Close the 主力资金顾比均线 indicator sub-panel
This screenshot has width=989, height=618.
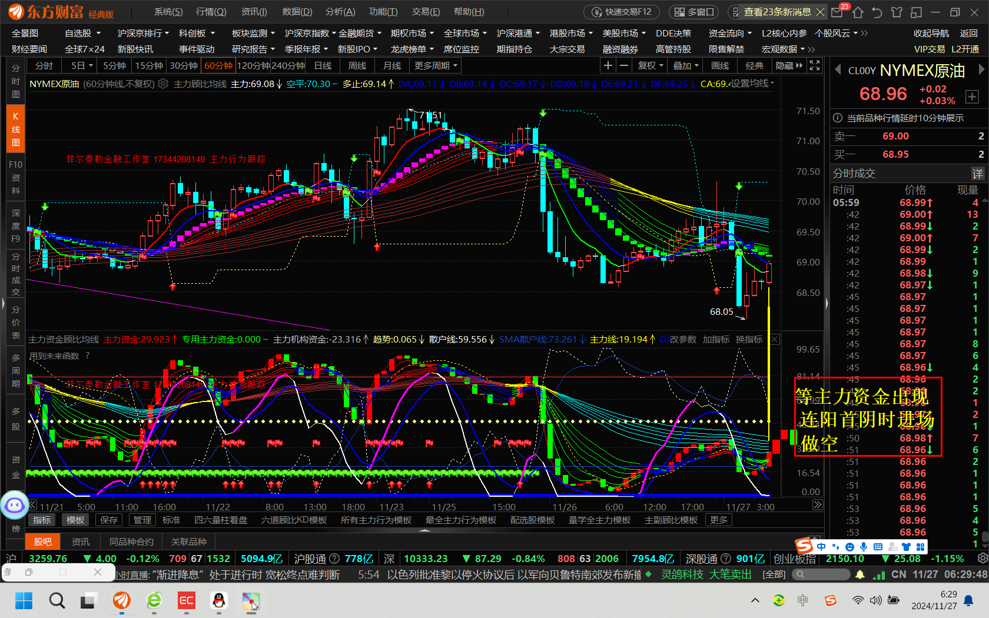coord(775,339)
